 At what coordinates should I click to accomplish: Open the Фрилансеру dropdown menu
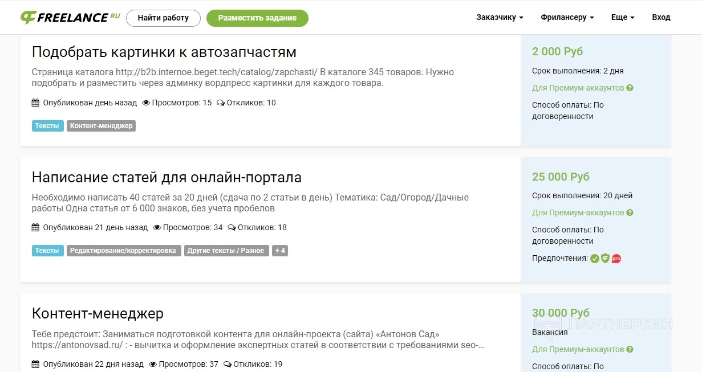click(567, 18)
